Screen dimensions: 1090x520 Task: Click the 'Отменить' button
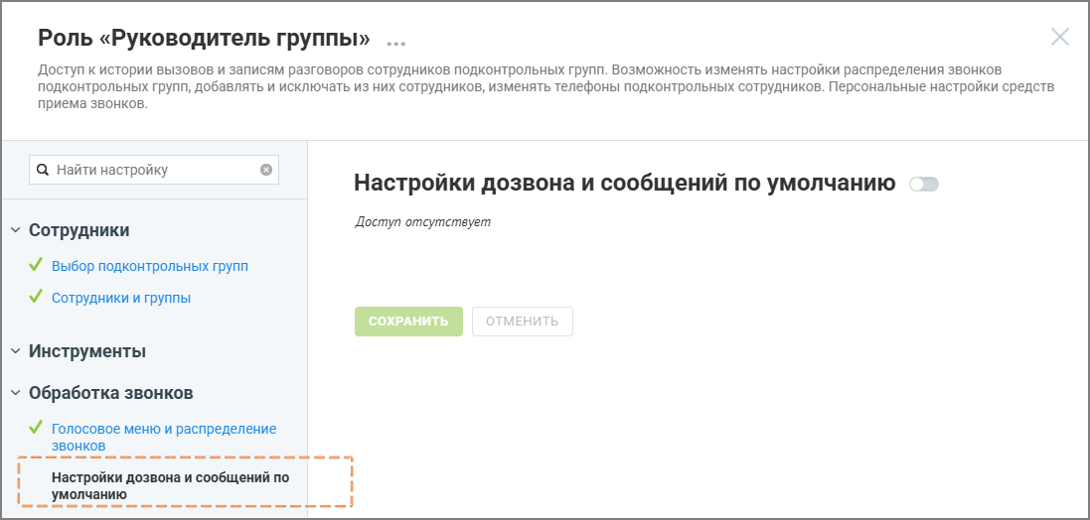pos(522,322)
